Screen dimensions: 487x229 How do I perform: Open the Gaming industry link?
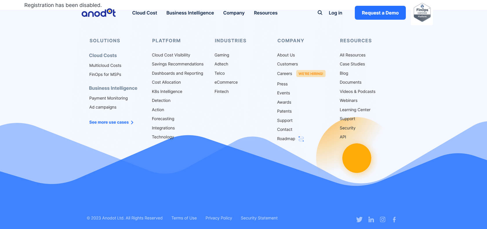coord(222,55)
